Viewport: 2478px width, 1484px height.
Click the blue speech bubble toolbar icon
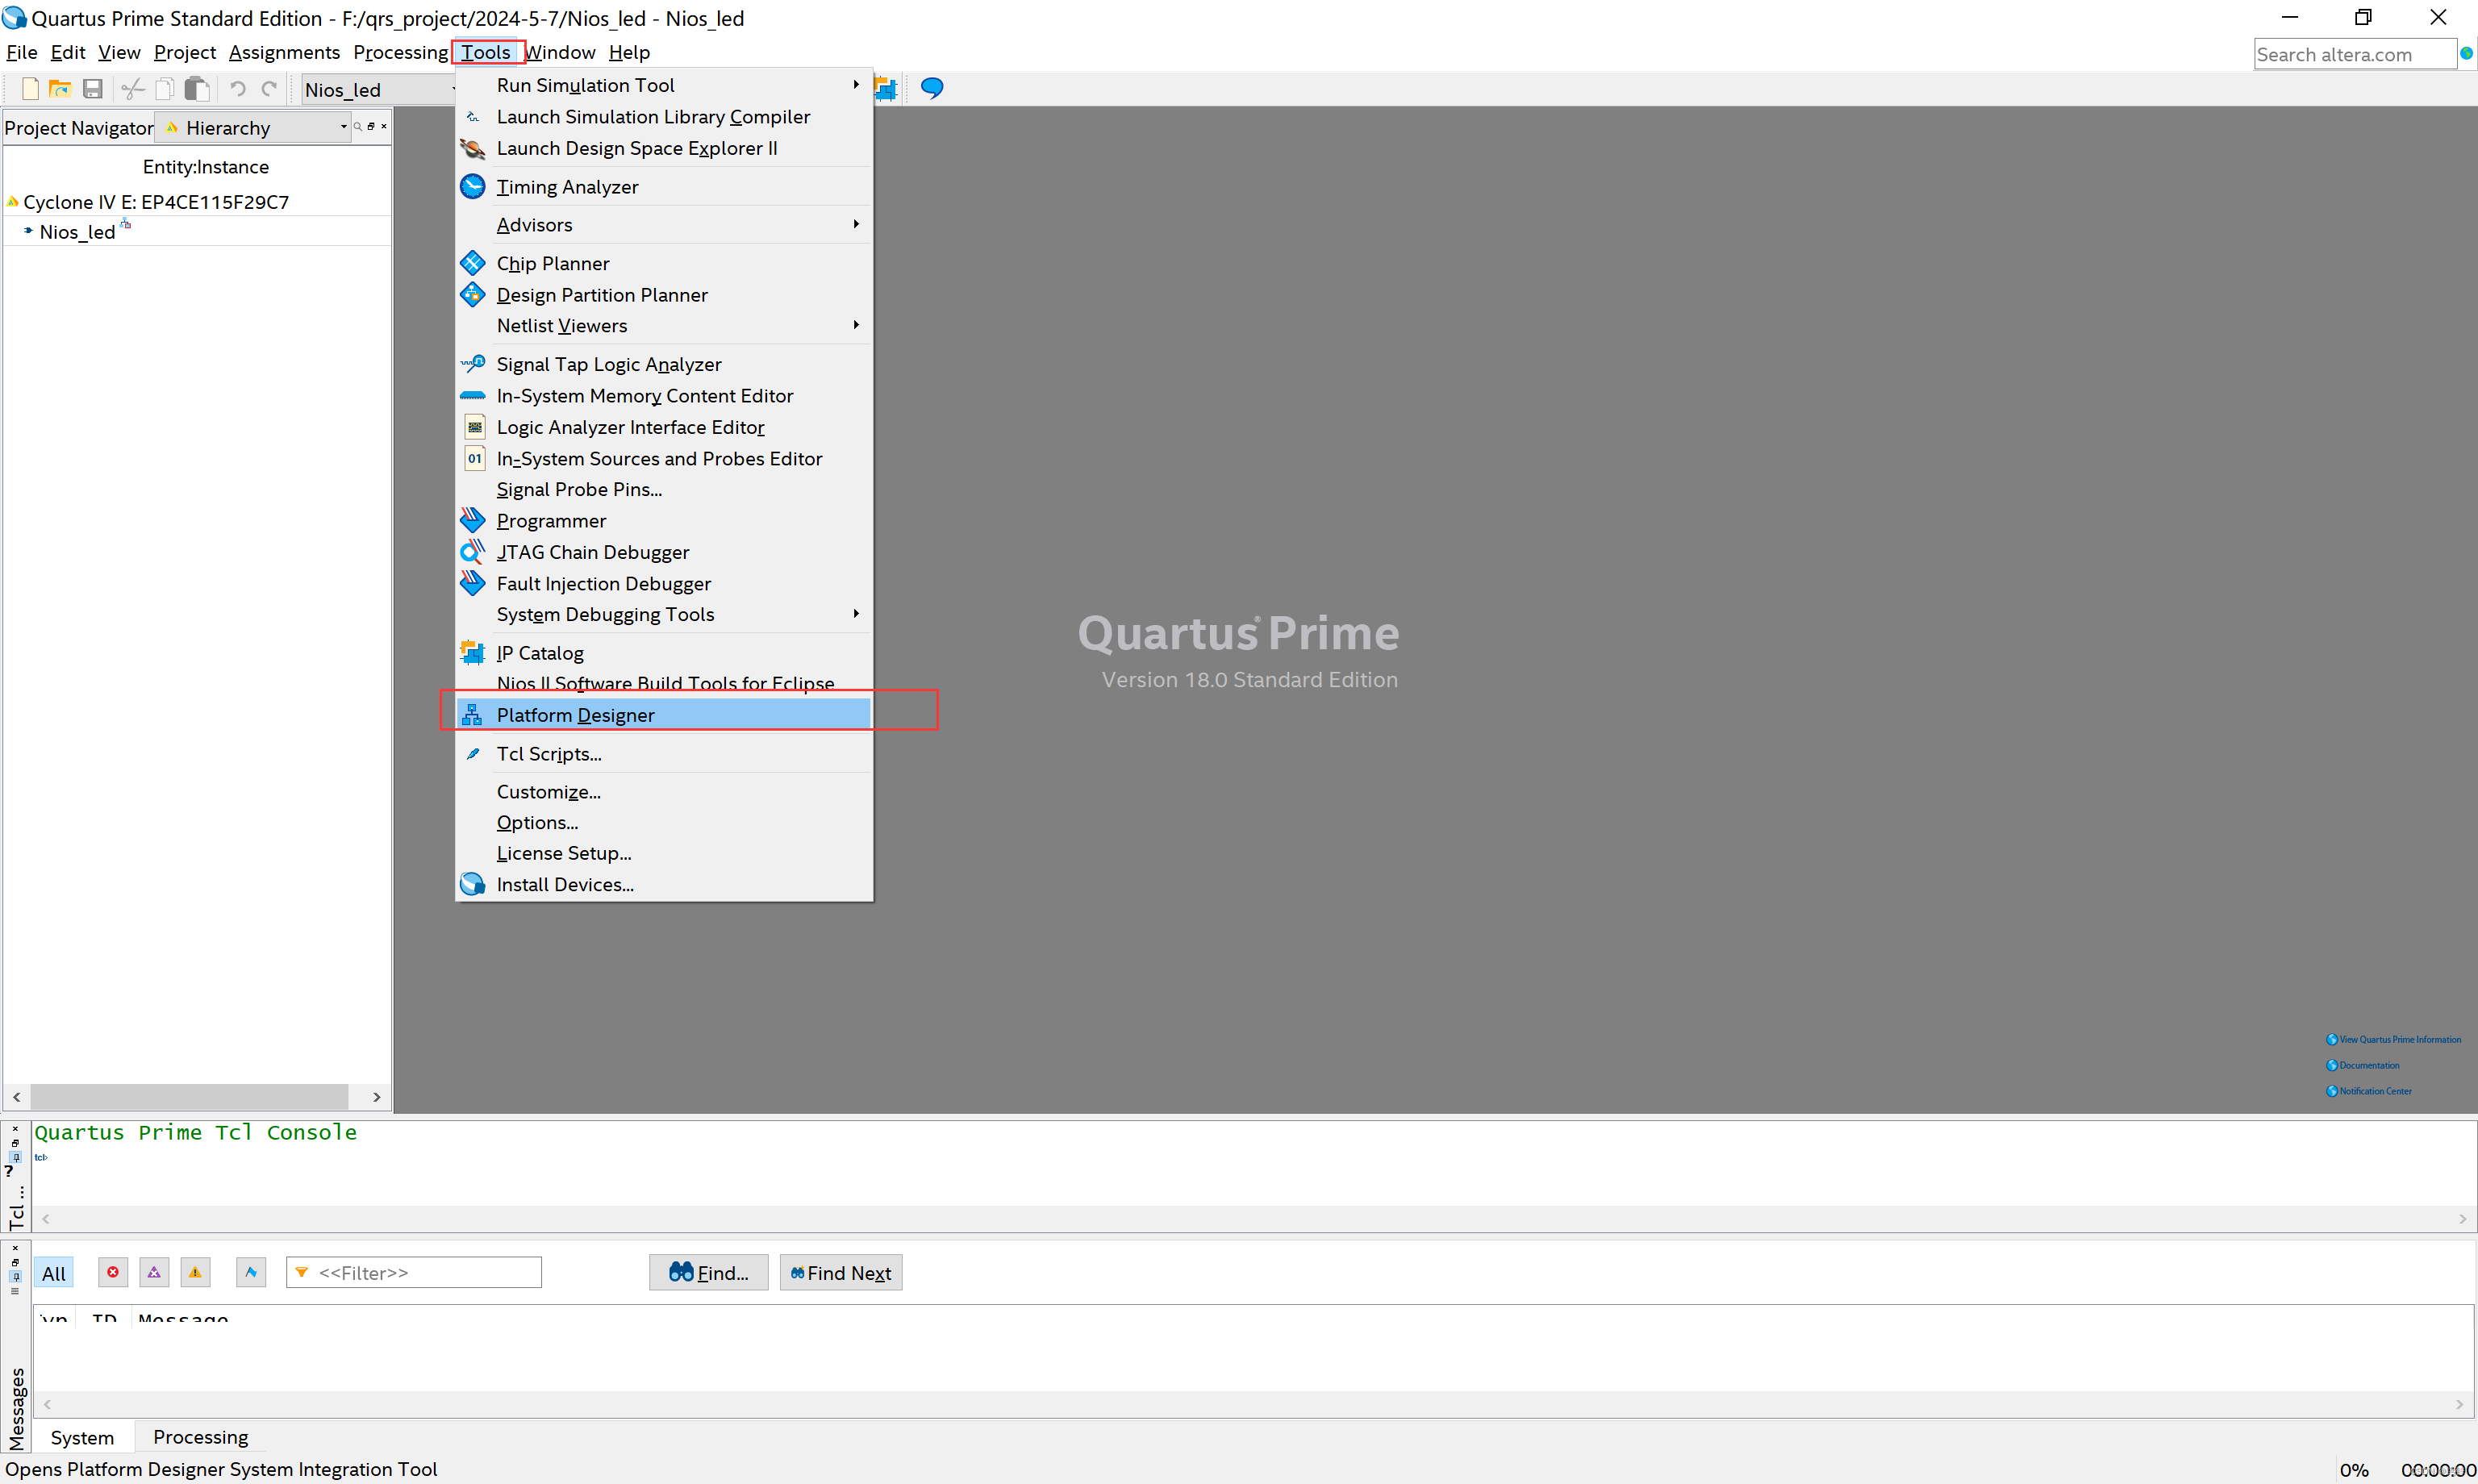point(931,88)
